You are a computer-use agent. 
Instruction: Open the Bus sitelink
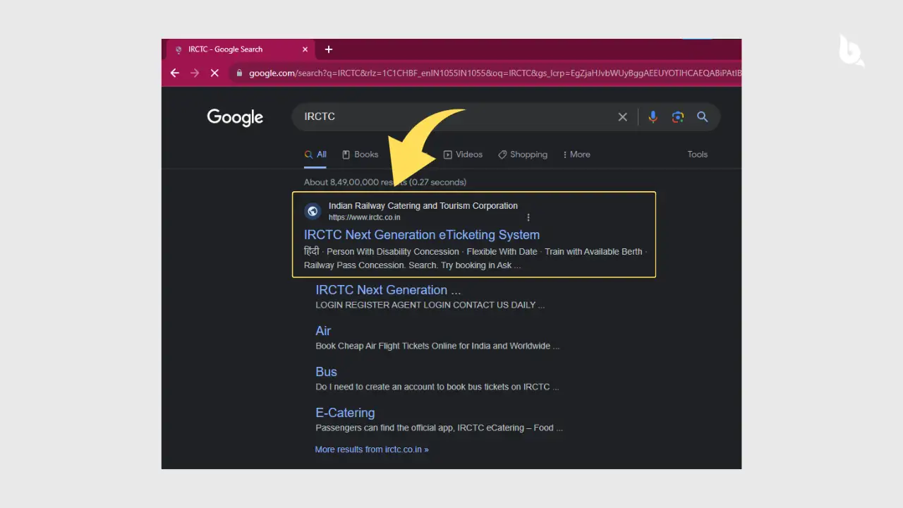(326, 372)
